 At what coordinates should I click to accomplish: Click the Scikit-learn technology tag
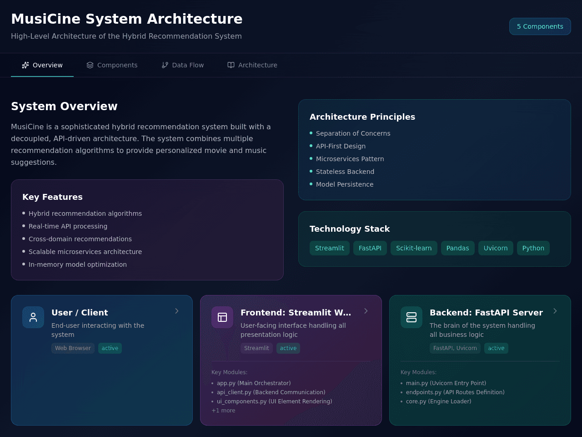(x=414, y=248)
